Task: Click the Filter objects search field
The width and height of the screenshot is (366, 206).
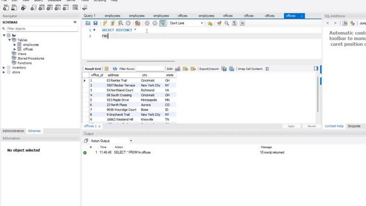Action: 42,29
